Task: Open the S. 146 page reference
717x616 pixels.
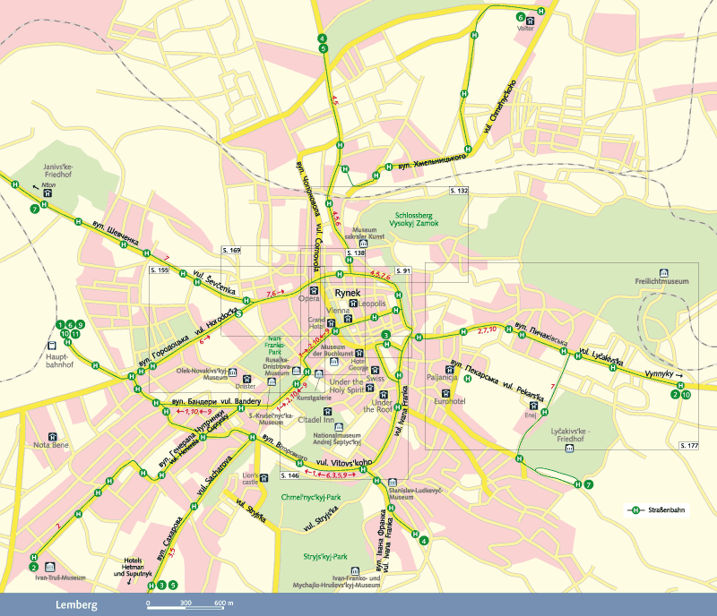Action: coord(289,475)
